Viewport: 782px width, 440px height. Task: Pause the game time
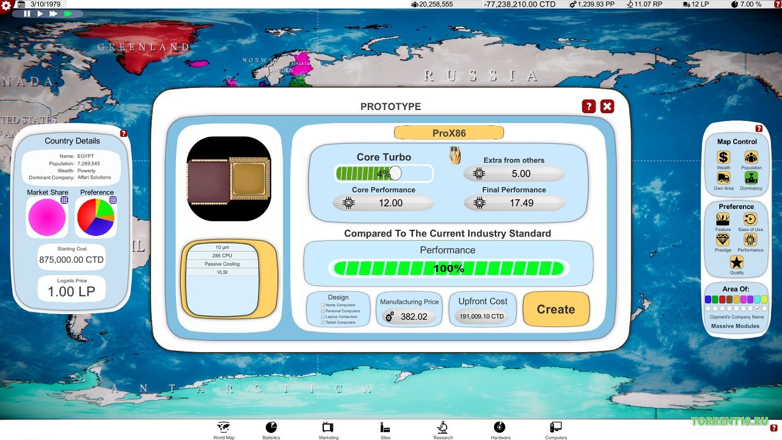tap(27, 13)
